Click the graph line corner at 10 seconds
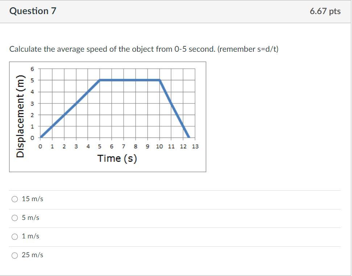This screenshot has width=352, height=276. point(160,80)
